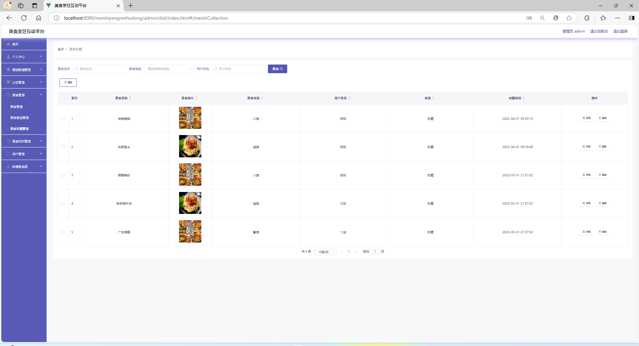Expand the 轮播图信息 sidebar menu
Screen dimensions: 639x346
tap(24, 166)
